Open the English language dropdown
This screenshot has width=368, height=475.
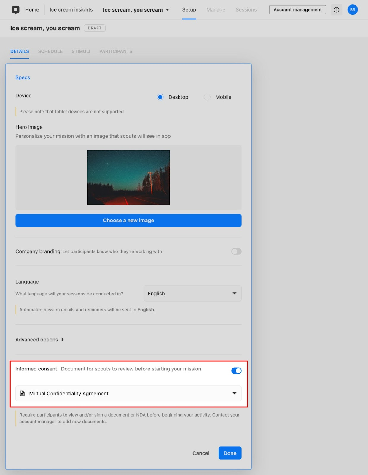click(192, 293)
